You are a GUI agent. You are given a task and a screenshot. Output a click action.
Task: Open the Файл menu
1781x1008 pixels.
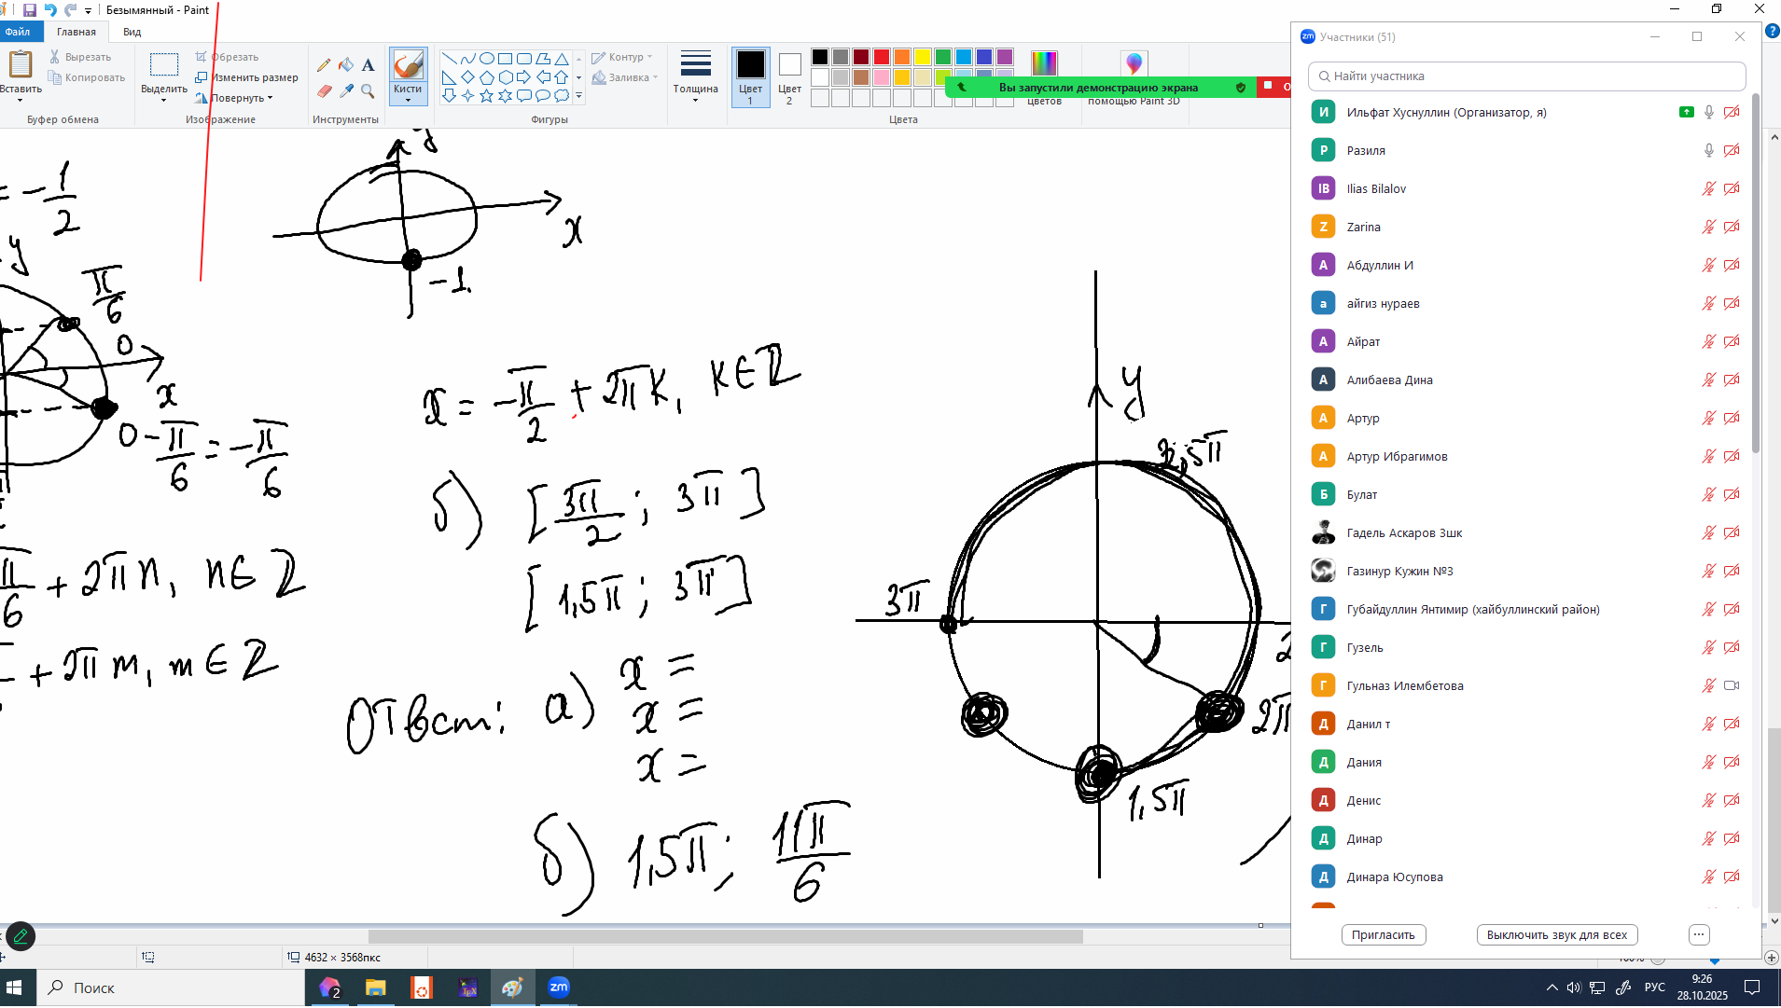[x=18, y=32]
